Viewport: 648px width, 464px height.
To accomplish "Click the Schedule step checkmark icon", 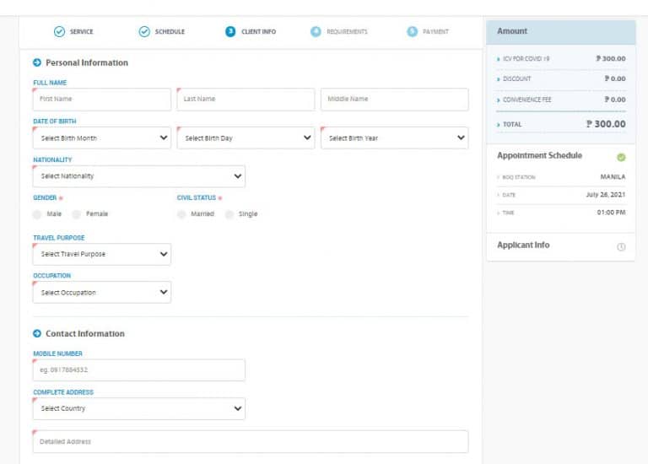I will [144, 32].
